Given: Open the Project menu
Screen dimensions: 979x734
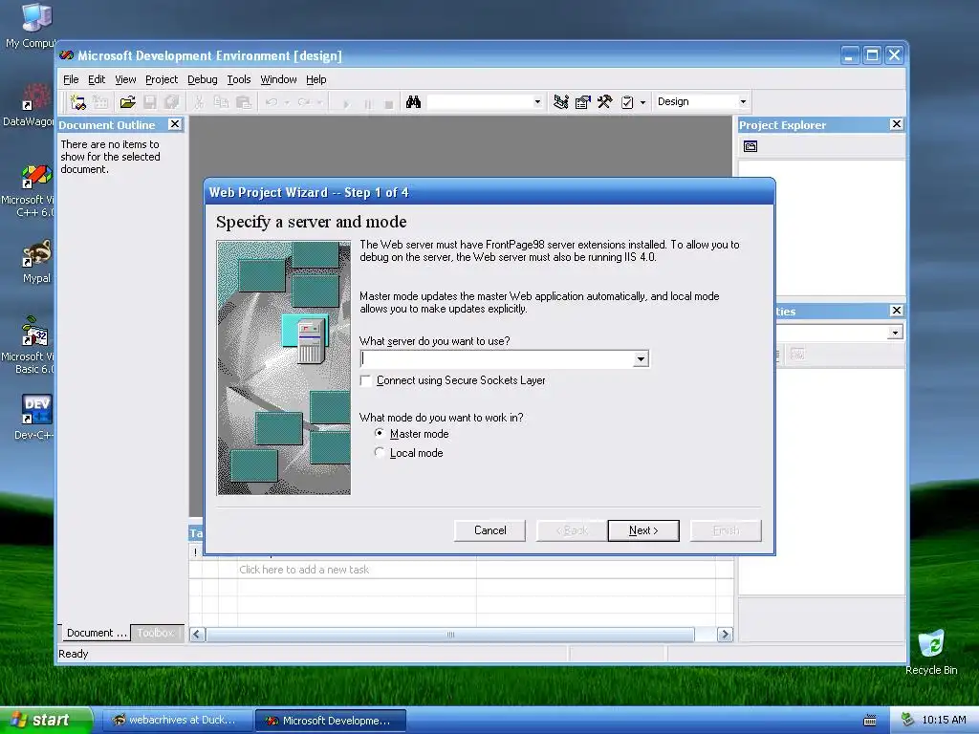Looking at the screenshot, I should point(161,79).
